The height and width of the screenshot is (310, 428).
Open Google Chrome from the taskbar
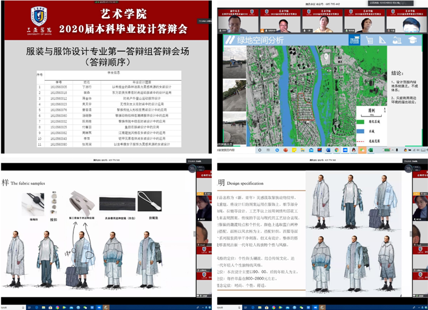tap(336, 150)
